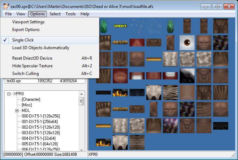Click the application icon in the title bar

pyautogui.click(x=6, y=6)
